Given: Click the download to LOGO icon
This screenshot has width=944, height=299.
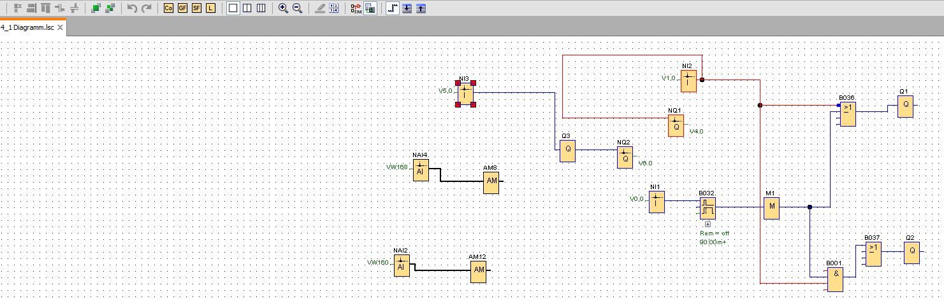Looking at the screenshot, I should click(x=407, y=8).
